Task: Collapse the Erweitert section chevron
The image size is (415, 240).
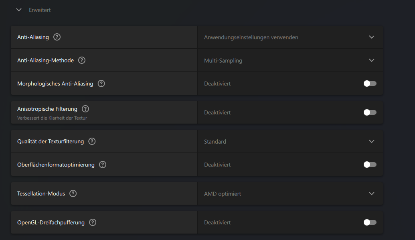Action: pyautogui.click(x=19, y=10)
